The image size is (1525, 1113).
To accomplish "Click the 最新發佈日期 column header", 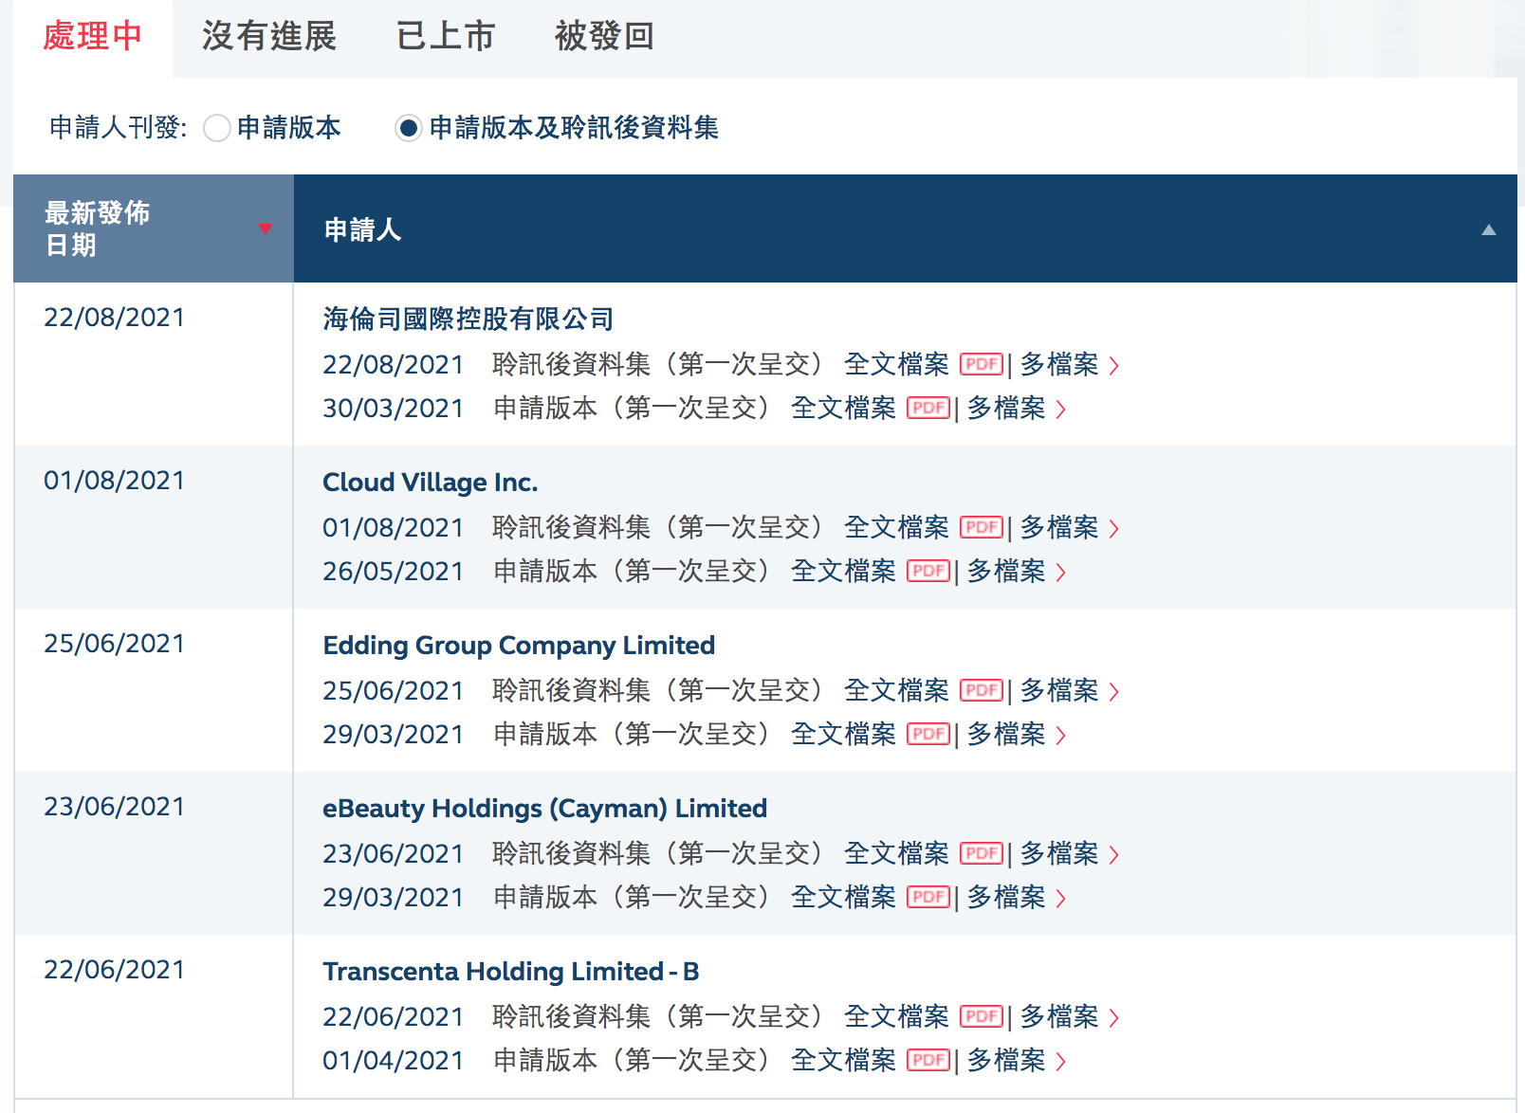I will click(154, 228).
